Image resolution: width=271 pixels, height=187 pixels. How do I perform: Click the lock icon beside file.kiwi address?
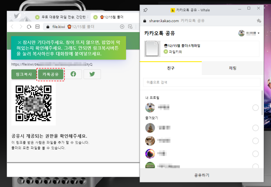[48, 27]
